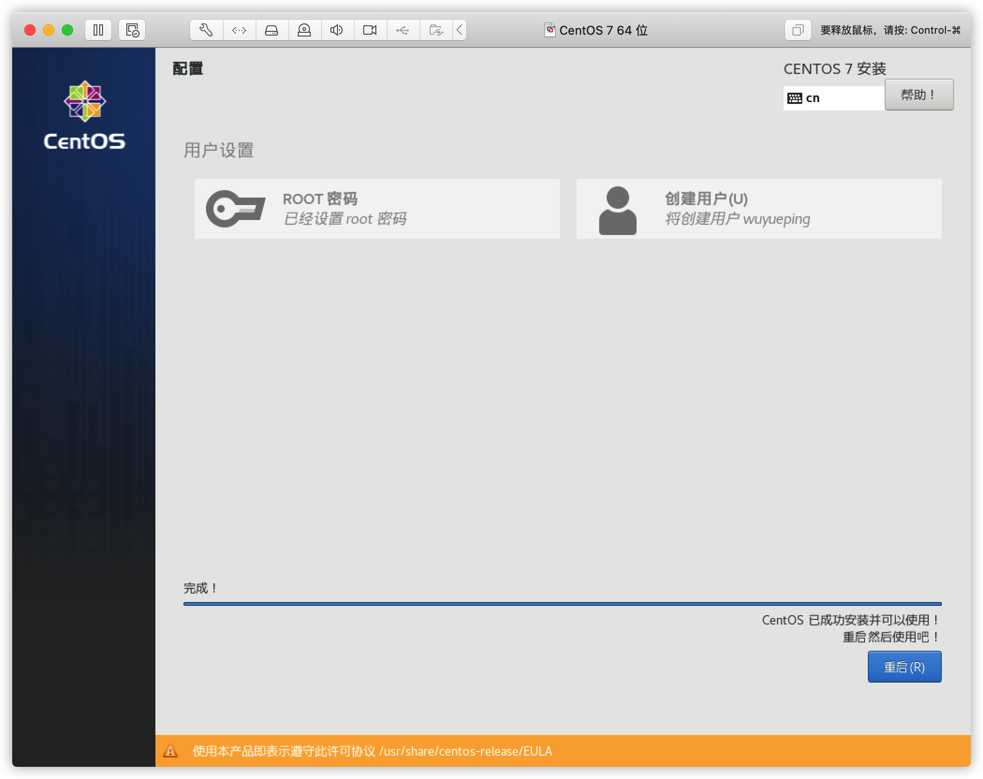Click the CD/DVD drive icon
Screen dimensions: 983x779
coord(304,30)
